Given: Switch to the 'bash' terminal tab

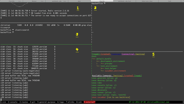Looking at the screenshot, I should pos(170,1).
